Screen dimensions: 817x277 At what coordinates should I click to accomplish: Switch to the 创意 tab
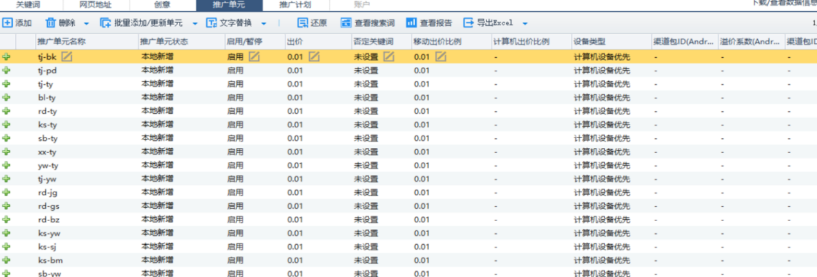tap(162, 4)
